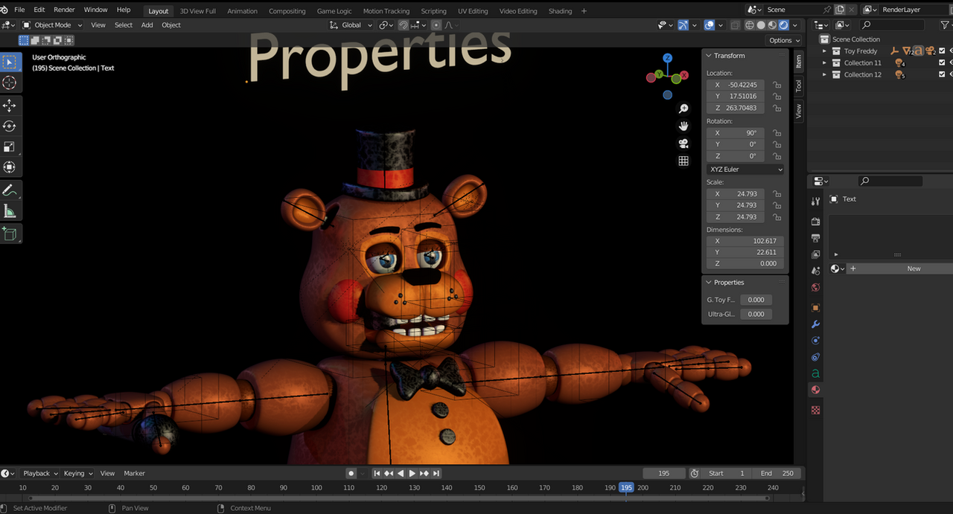Open the View Layer properties tab
Screen dimensions: 953x514
[815, 254]
